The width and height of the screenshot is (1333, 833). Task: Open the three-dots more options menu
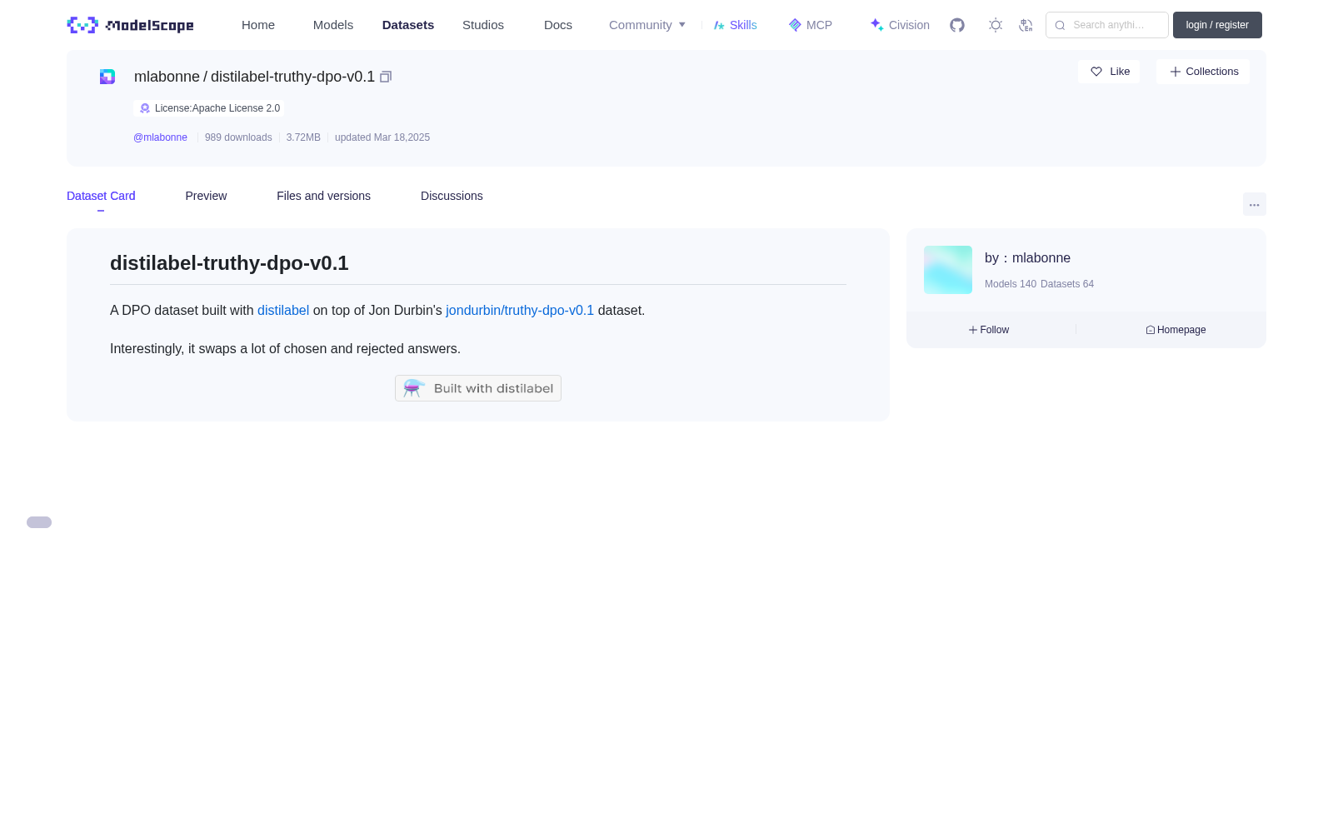click(1255, 204)
